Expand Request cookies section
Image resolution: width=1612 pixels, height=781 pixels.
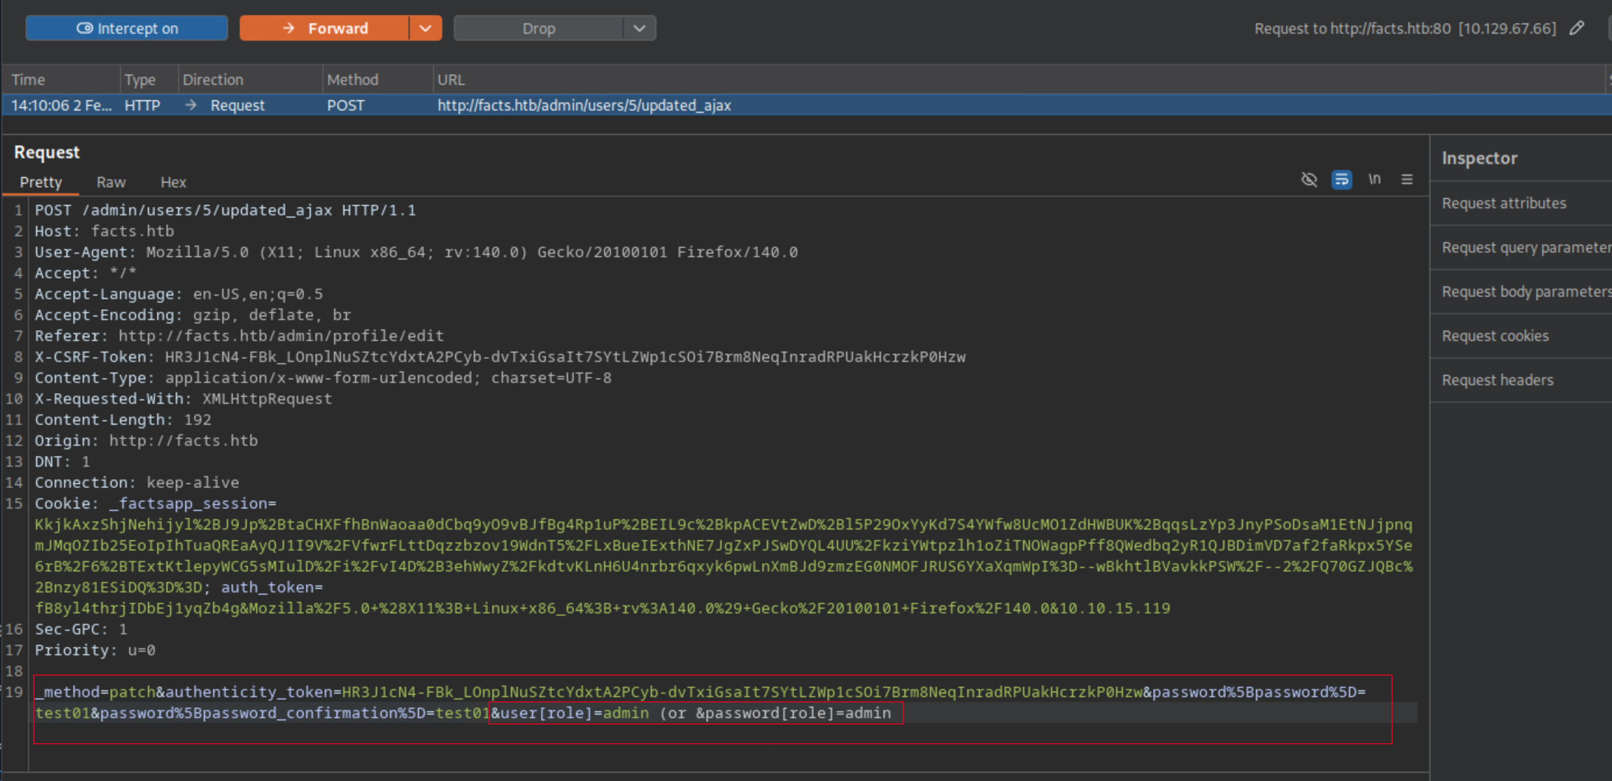pyautogui.click(x=1495, y=335)
